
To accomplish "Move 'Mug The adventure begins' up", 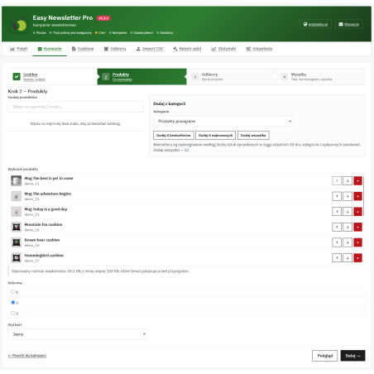I will click(x=337, y=196).
